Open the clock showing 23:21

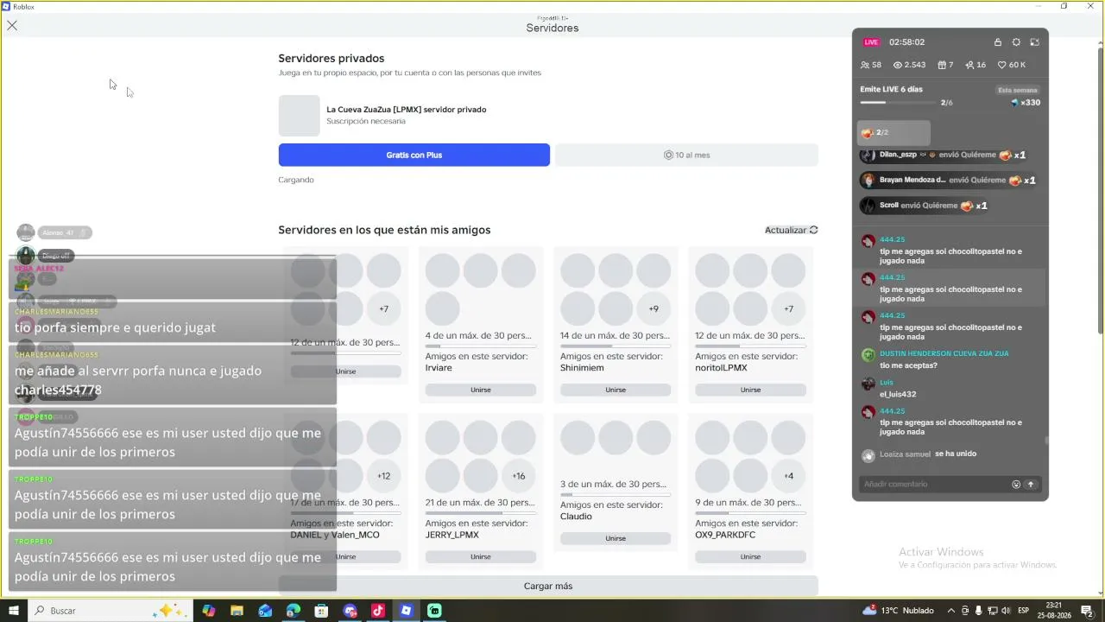tap(1053, 611)
